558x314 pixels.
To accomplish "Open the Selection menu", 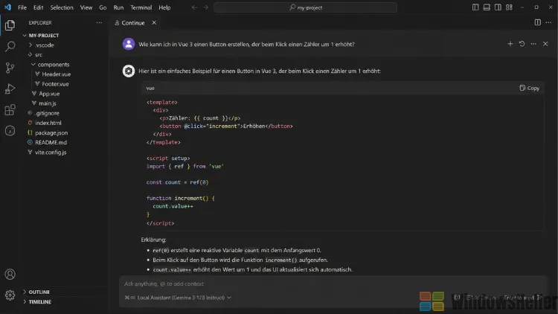I will [x=62, y=7].
